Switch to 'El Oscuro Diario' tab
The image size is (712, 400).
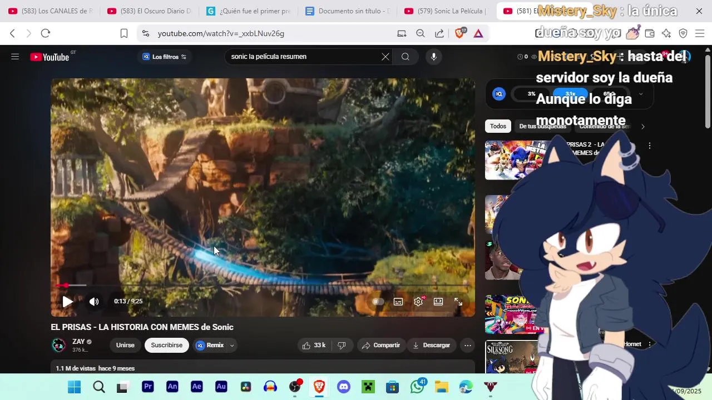click(x=149, y=11)
